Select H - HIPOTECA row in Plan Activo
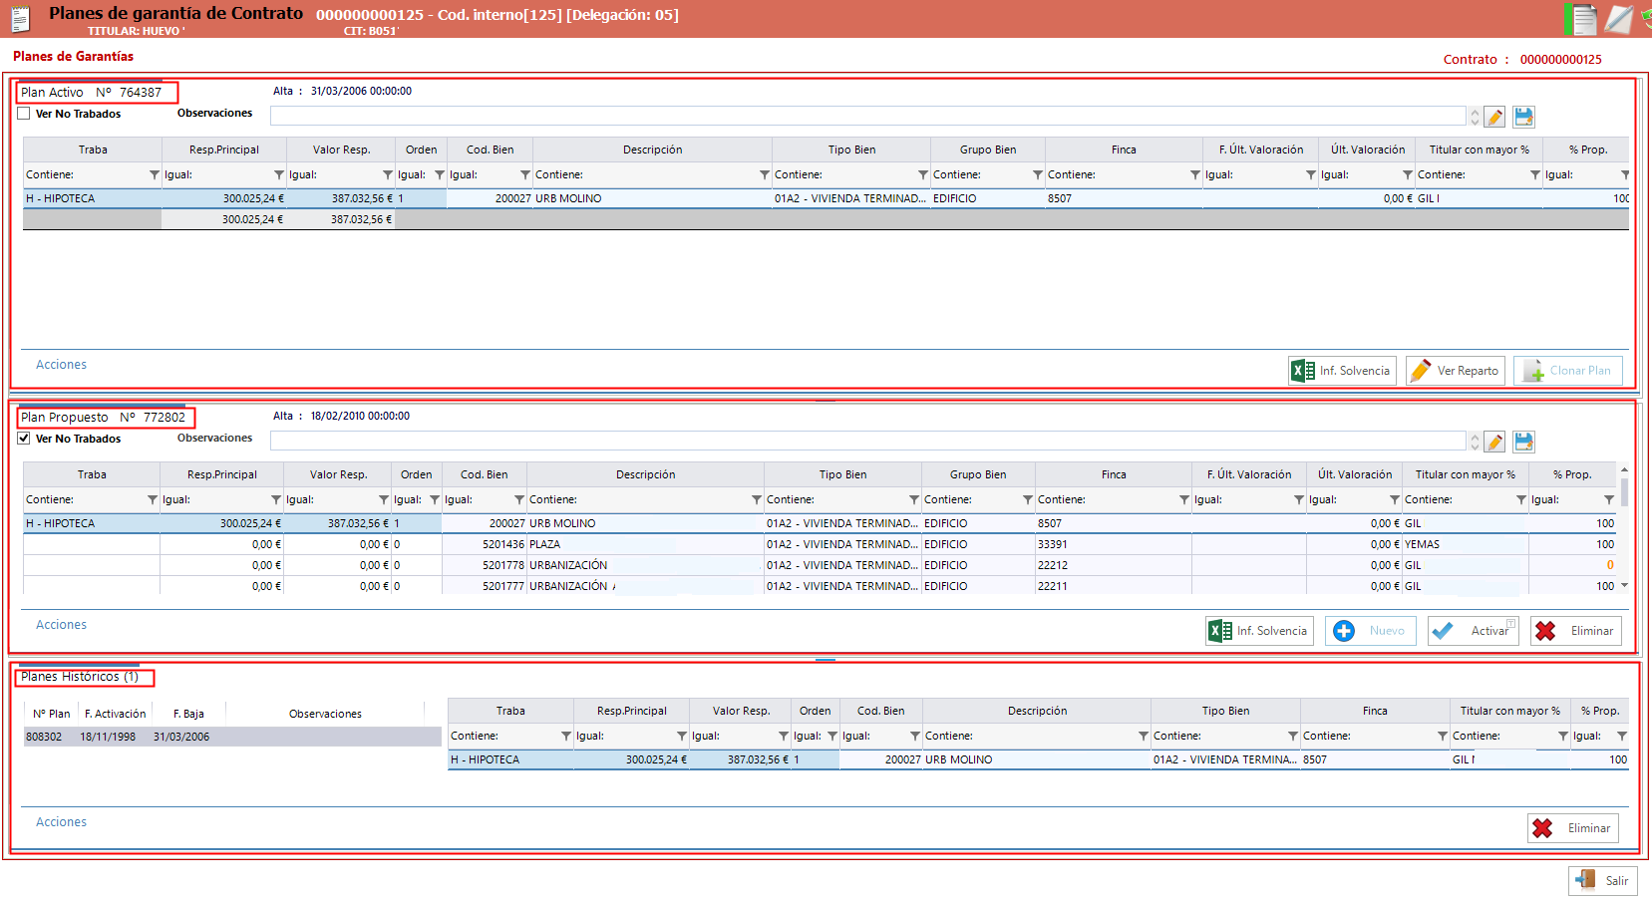The image size is (1652, 904). coord(826,198)
